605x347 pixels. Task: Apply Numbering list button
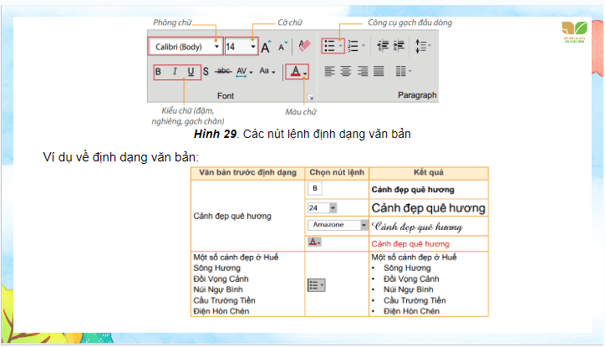(x=353, y=46)
